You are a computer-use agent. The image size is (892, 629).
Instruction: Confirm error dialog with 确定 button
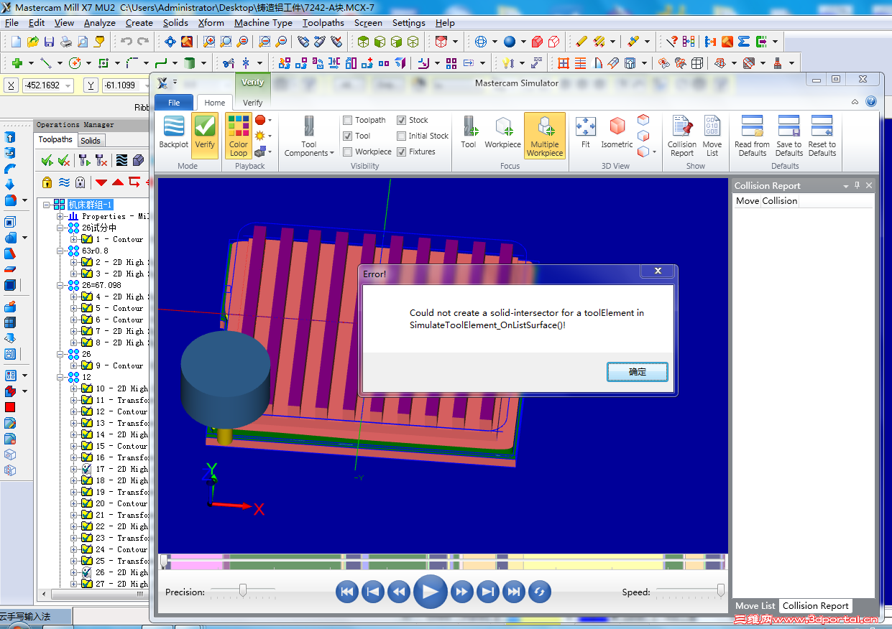coord(638,372)
